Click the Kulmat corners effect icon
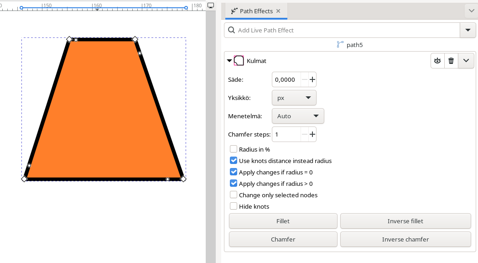Image resolution: width=478 pixels, height=263 pixels. (239, 61)
